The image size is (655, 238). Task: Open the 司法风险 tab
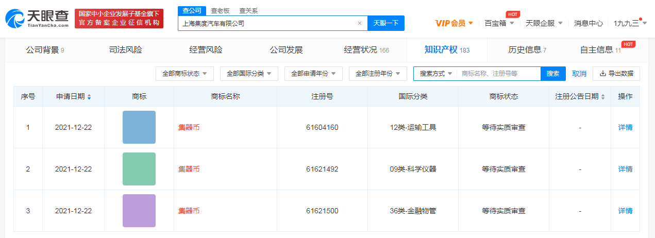pos(125,50)
